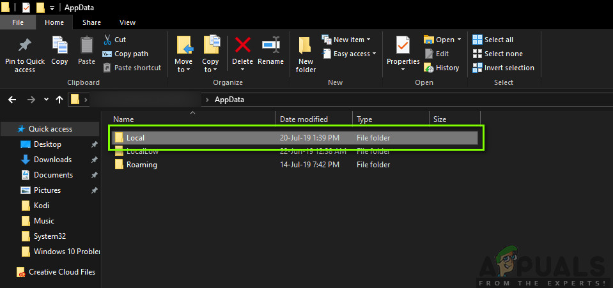Expand the Open button dropdown arrow
This screenshot has width=613, height=288.
pyautogui.click(x=459, y=40)
